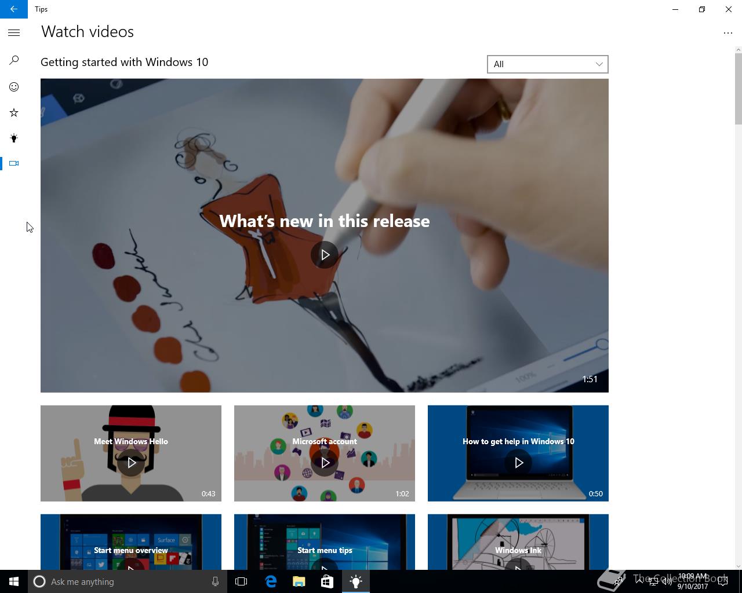
Task: Play the Meet Windows Hello video
Action: [131, 463]
